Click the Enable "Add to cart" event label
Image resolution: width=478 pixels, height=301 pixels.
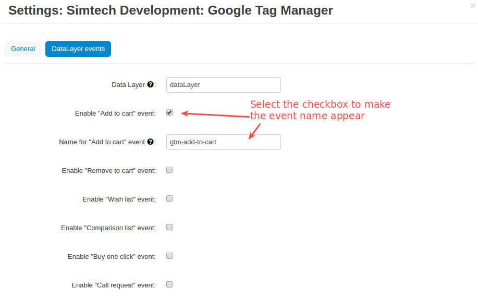[115, 114]
